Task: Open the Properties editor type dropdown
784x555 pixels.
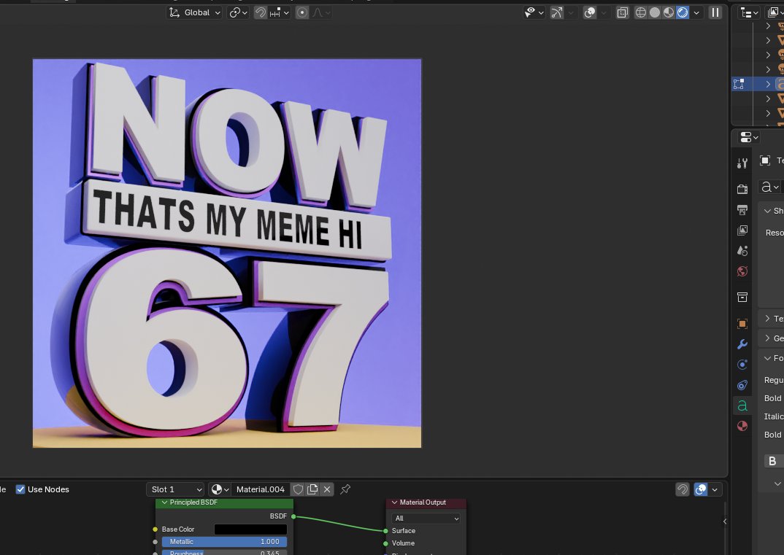Action: [748, 137]
